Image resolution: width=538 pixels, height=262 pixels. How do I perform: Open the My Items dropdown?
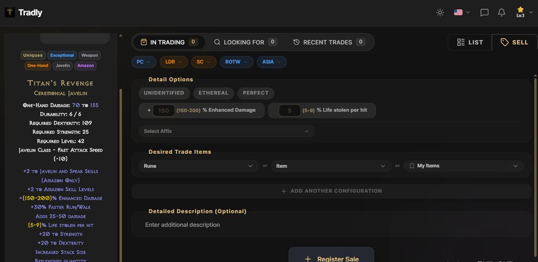(x=464, y=166)
